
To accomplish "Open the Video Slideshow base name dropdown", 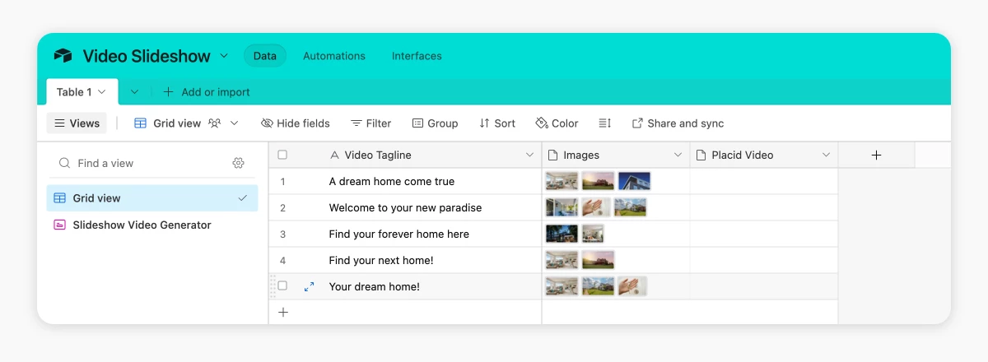I will (224, 56).
